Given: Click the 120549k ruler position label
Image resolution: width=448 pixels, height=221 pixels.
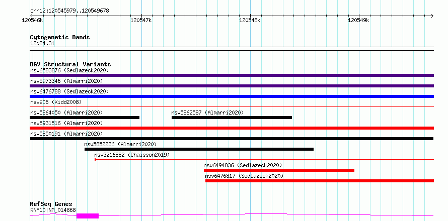Looking at the screenshot, I should tap(358, 20).
